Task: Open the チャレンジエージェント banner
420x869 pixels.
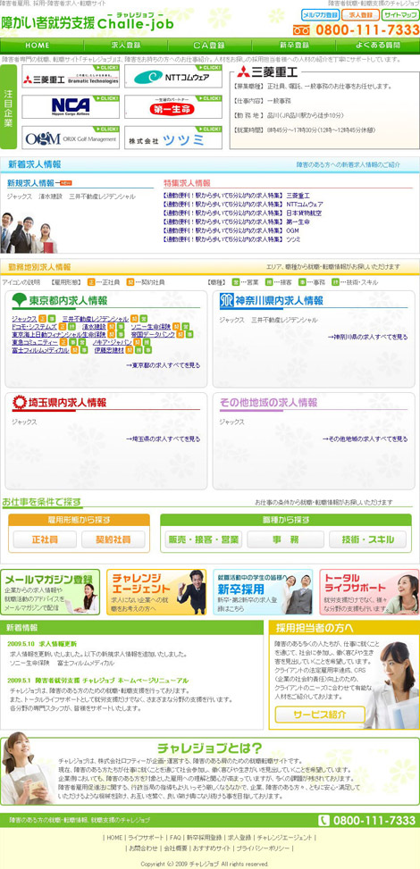Action: [156, 592]
